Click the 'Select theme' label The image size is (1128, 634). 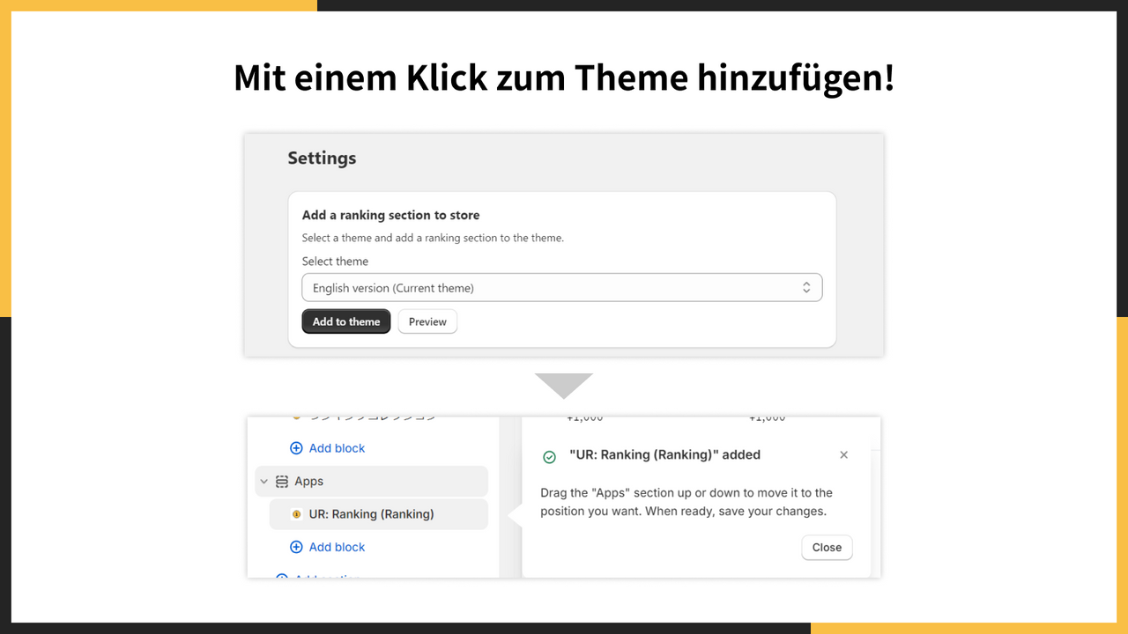pos(335,262)
